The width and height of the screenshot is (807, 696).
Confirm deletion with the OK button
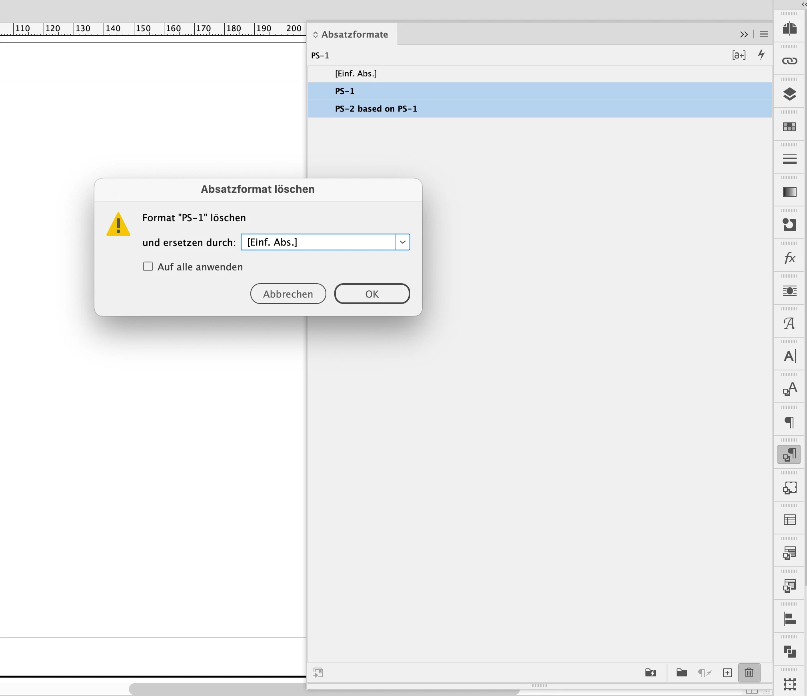coord(372,294)
